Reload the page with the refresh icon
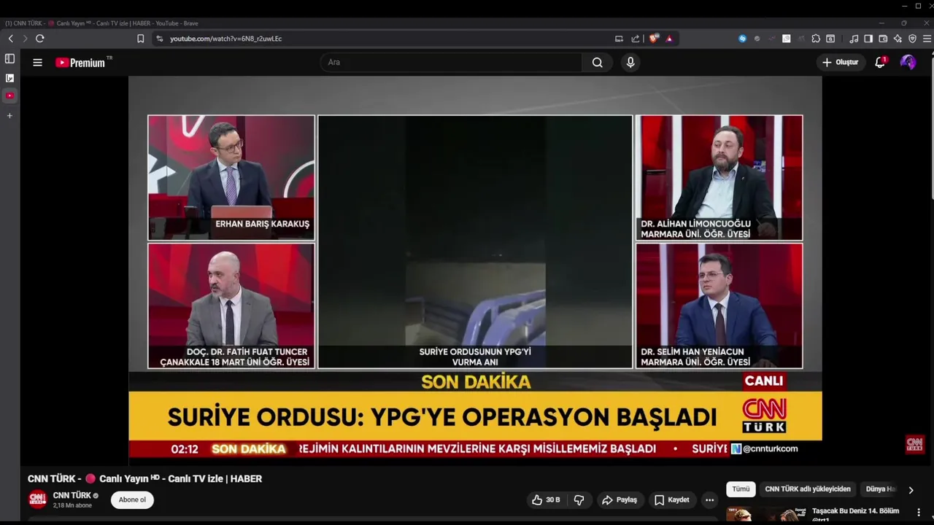934x525 pixels. (40, 39)
